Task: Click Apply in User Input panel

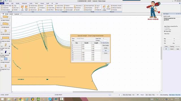Action: [x=178, y=49]
